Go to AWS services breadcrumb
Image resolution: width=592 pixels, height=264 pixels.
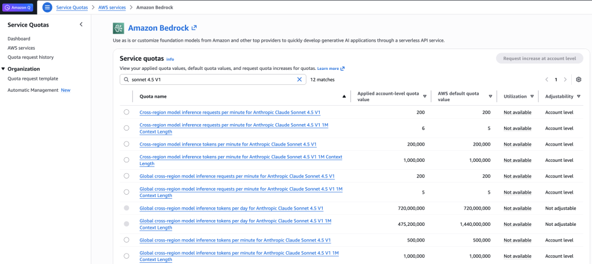coord(112,7)
